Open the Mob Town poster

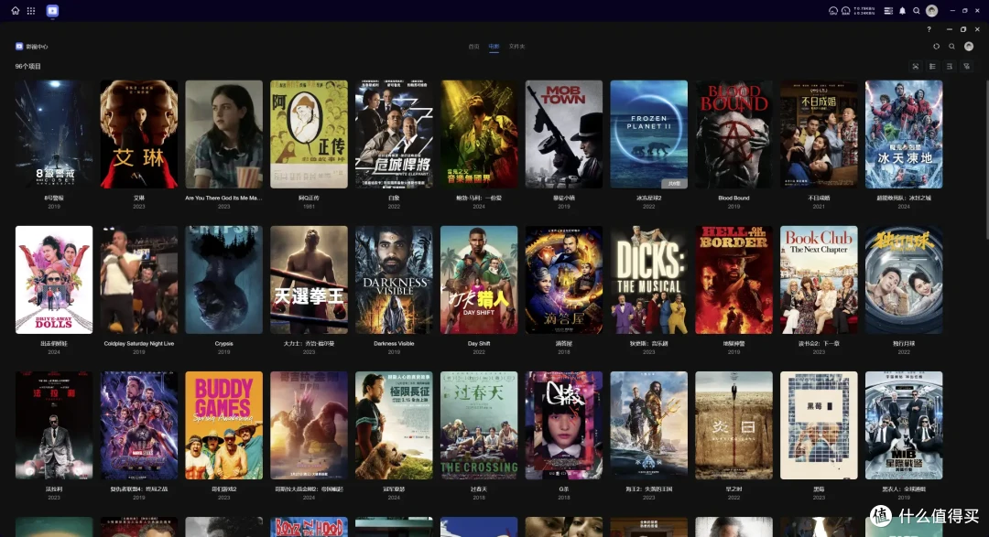pyautogui.click(x=564, y=134)
